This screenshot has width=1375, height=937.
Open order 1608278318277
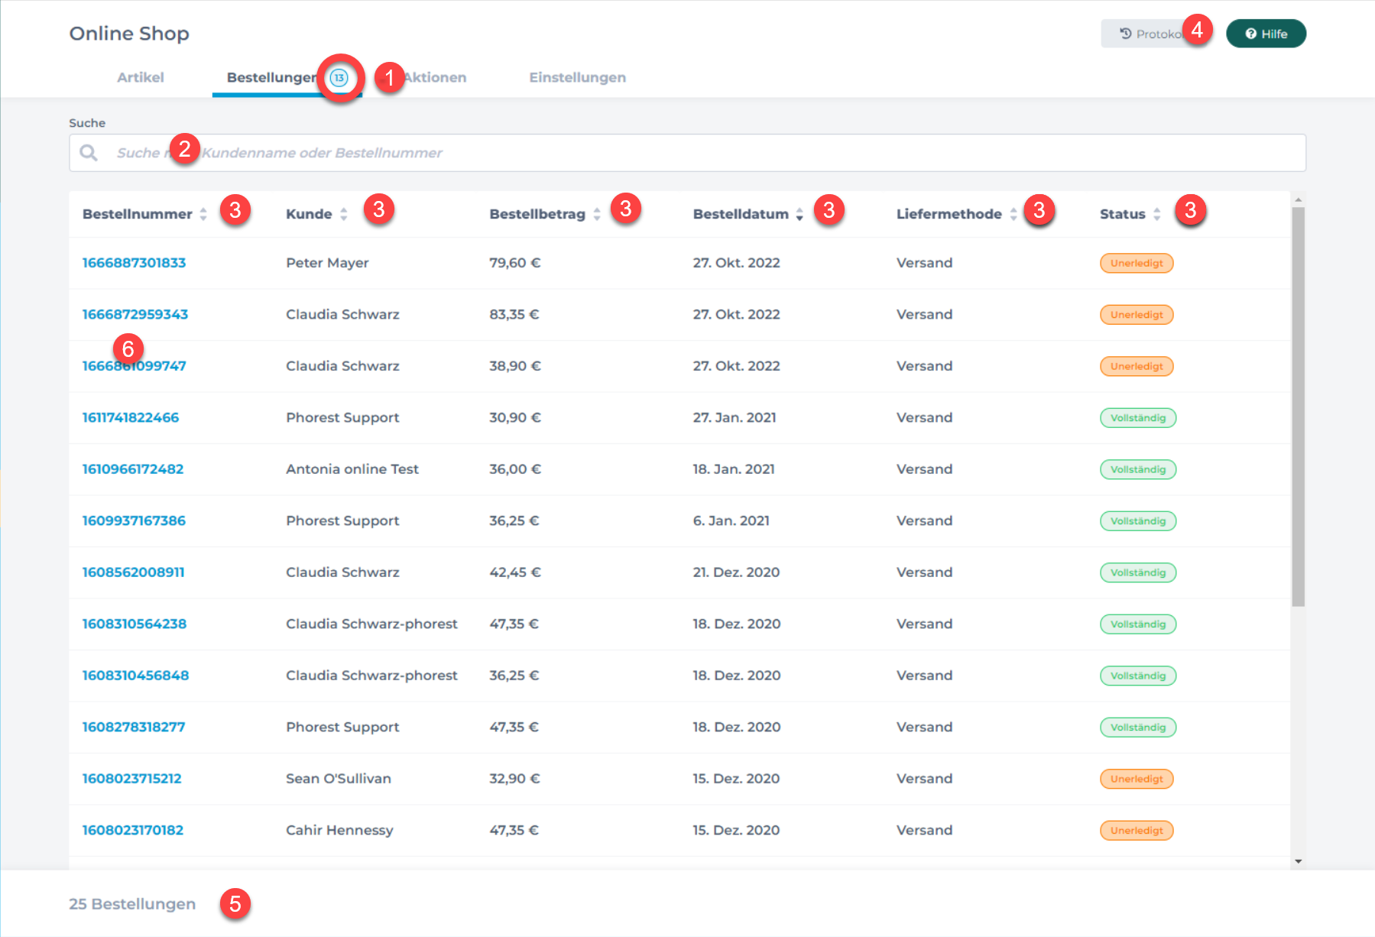tap(134, 727)
